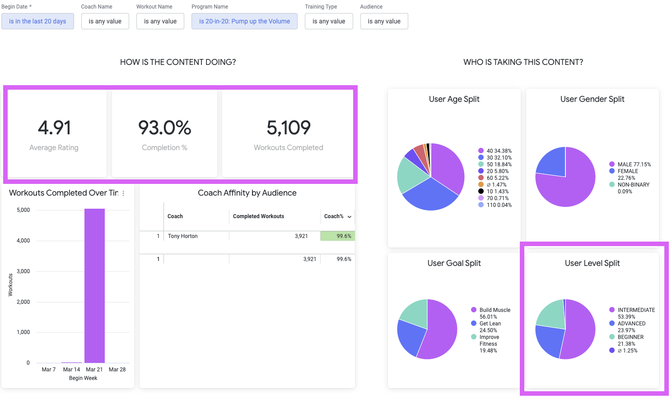Toggle the '30 32.10%' age legend swatch
672x398 pixels.
481,158
